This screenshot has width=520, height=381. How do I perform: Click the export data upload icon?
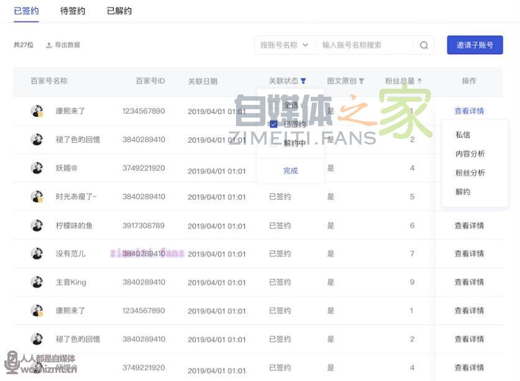click(x=49, y=45)
